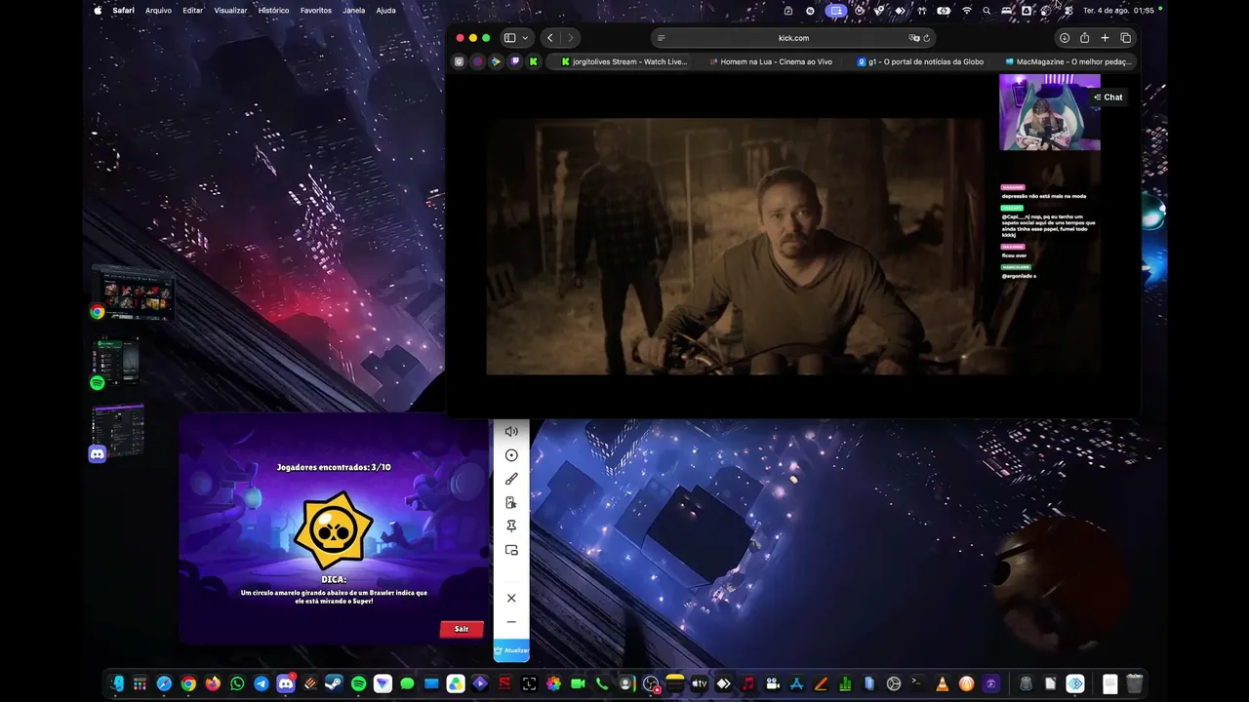Image resolution: width=1249 pixels, height=702 pixels.
Task: Start screen recording from the mirroring toolbar
Action: coord(511,455)
